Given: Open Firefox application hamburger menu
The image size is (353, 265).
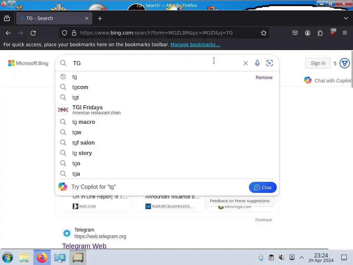Looking at the screenshot, I should click(x=345, y=33).
